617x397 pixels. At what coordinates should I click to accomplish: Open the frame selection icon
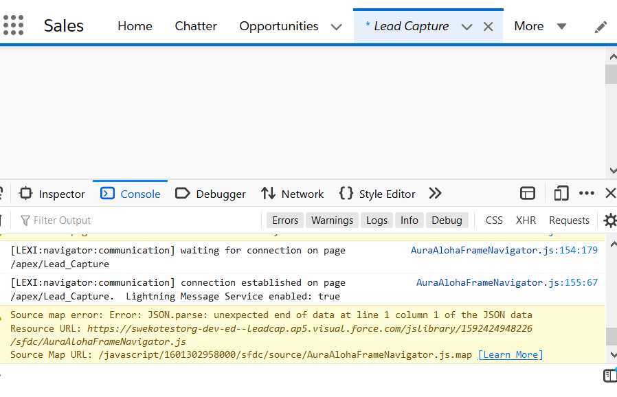point(528,194)
